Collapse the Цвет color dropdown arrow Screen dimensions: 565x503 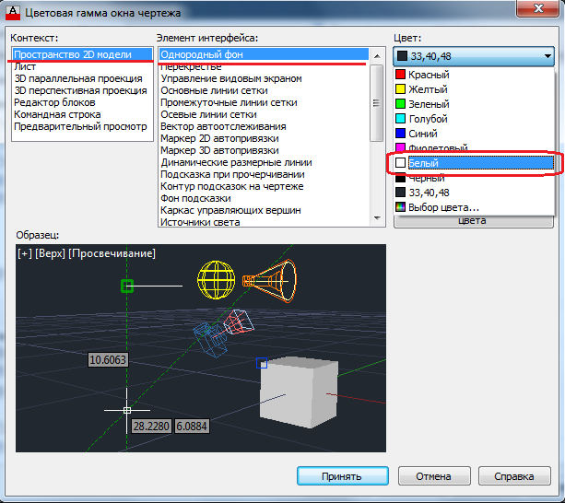[x=547, y=55]
